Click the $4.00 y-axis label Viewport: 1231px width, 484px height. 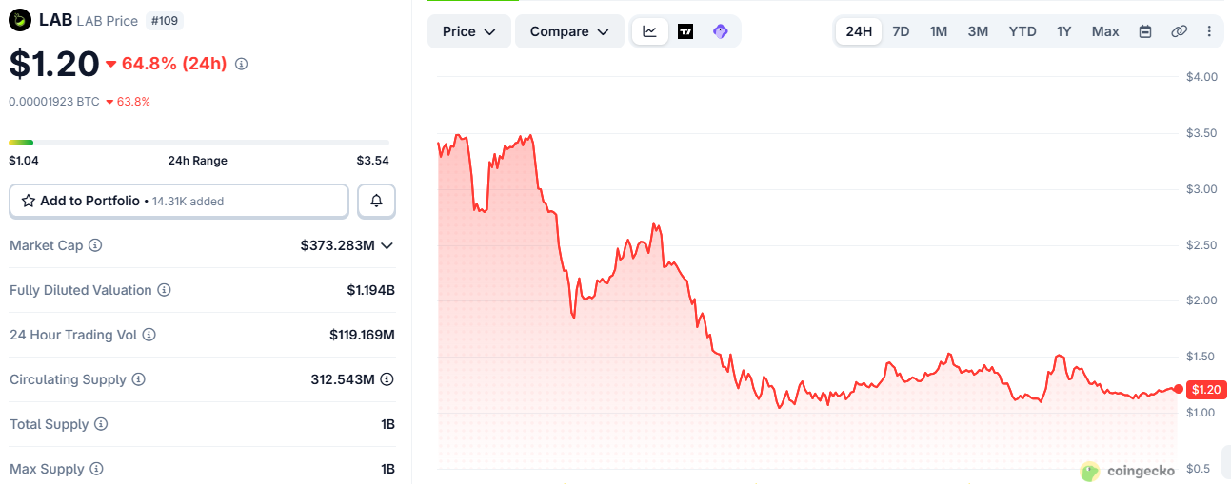coord(1201,77)
